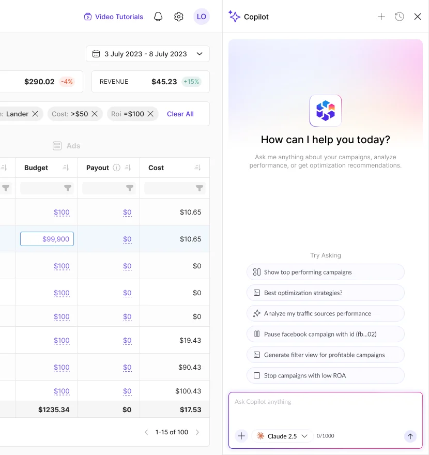This screenshot has width=429, height=455.
Task: Sort by the Budget column
Action: 66,168
